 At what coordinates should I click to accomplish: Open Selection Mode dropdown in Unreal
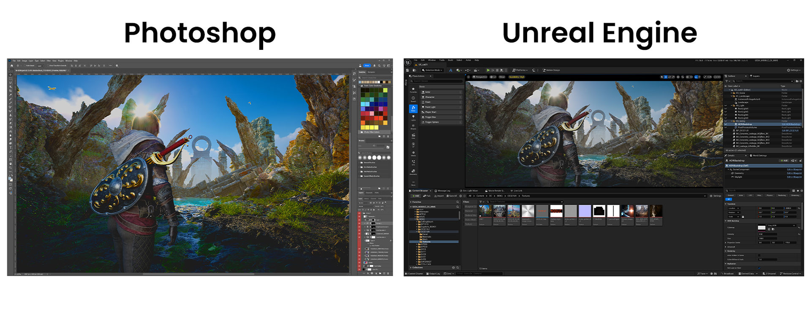tap(432, 70)
